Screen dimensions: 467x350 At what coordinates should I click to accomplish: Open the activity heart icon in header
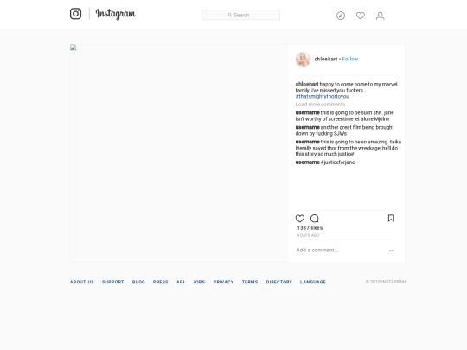361,16
